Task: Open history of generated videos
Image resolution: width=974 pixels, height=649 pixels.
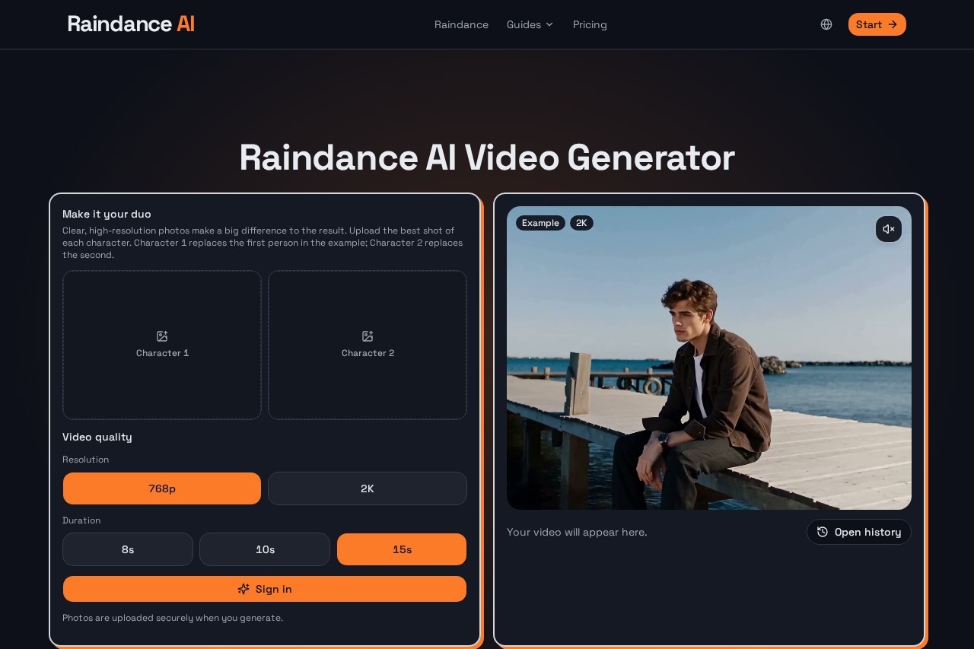Action: point(859,532)
